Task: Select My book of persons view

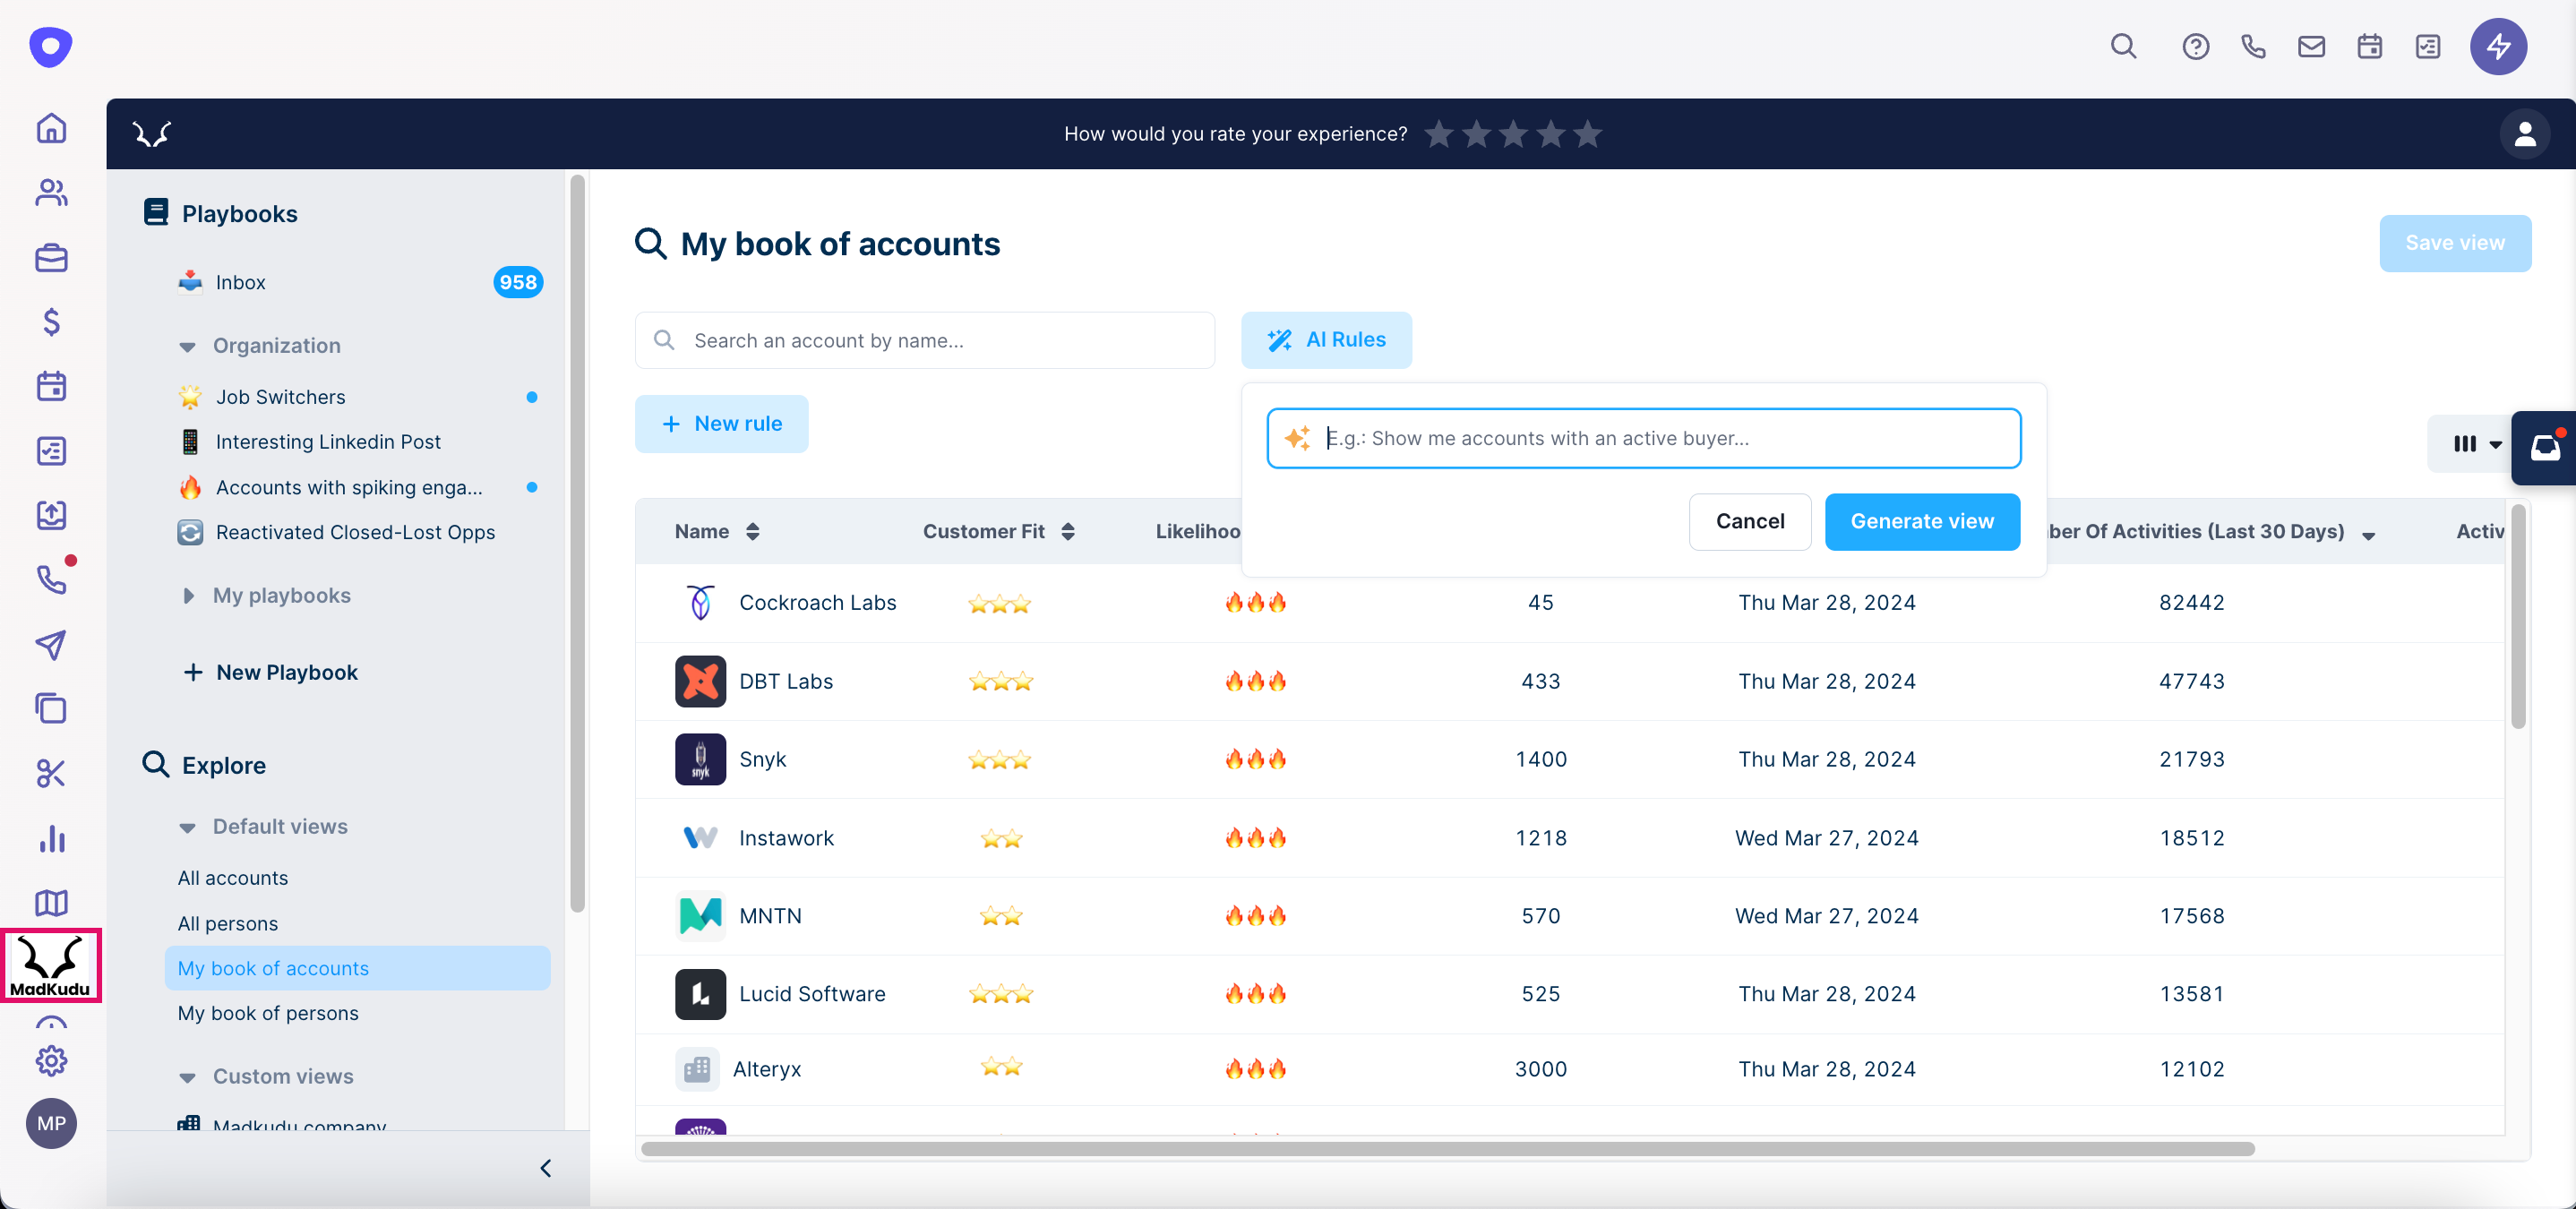Action: [x=267, y=1013]
